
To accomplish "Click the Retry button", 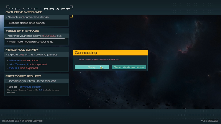I will click(x=92, y=67).
